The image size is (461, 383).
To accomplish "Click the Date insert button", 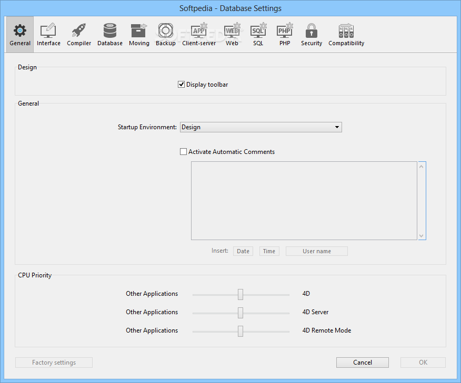I will 243,251.
